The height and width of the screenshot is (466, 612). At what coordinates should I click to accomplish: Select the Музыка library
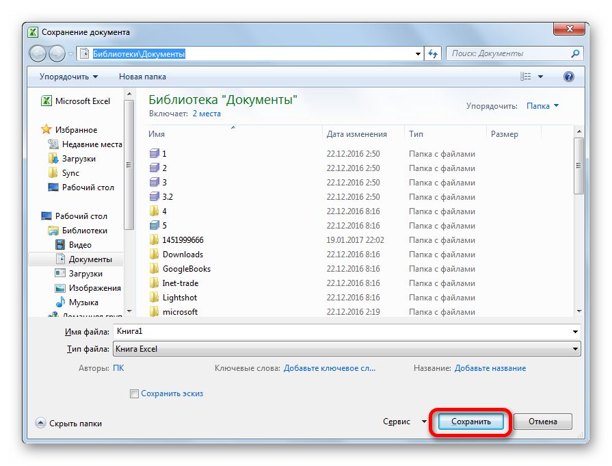[83, 302]
